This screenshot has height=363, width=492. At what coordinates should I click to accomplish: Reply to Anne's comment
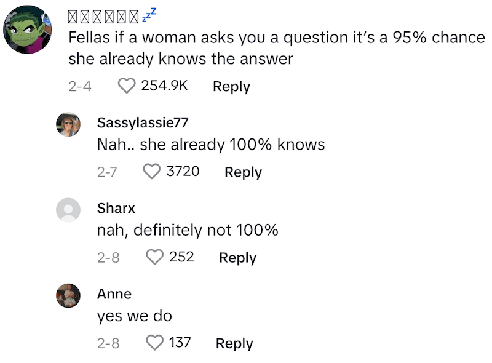pos(234,343)
